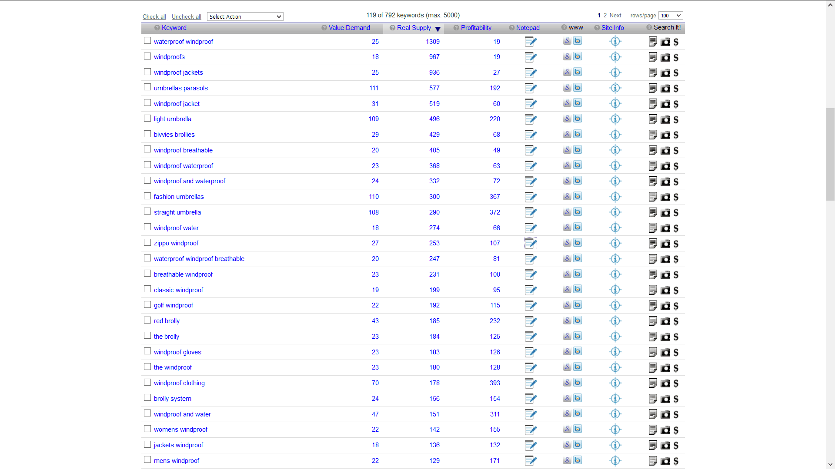Image resolution: width=835 pixels, height=469 pixels.
Task: Check the red brolly checkbox
Action: point(147,320)
